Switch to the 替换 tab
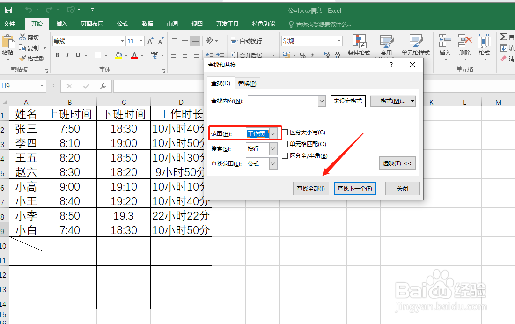Image resolution: width=515 pixels, height=324 pixels. (x=247, y=83)
